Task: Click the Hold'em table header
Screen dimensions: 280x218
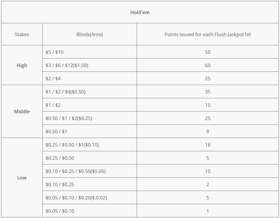Action: [x=140, y=12]
